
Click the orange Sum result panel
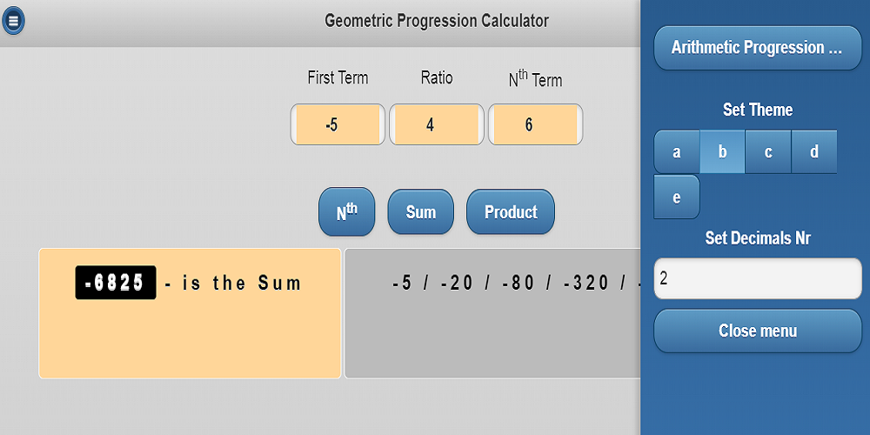pyautogui.click(x=190, y=339)
